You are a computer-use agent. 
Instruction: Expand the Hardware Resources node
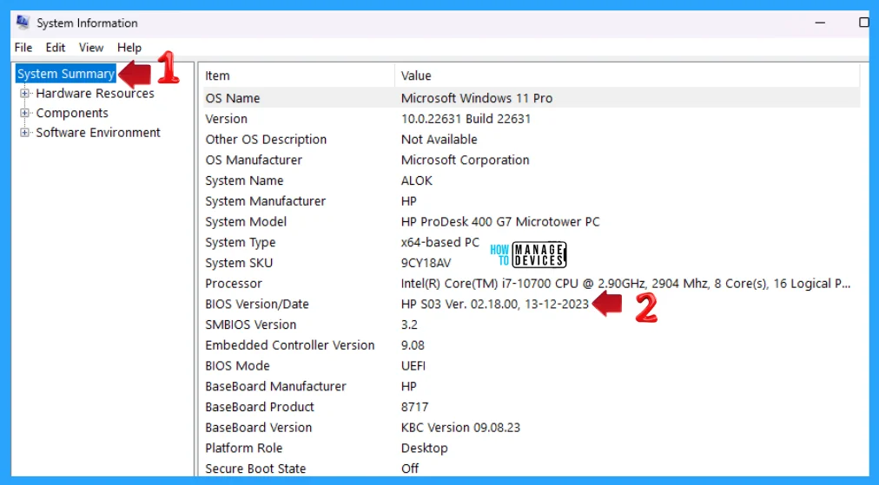pyautogui.click(x=24, y=94)
